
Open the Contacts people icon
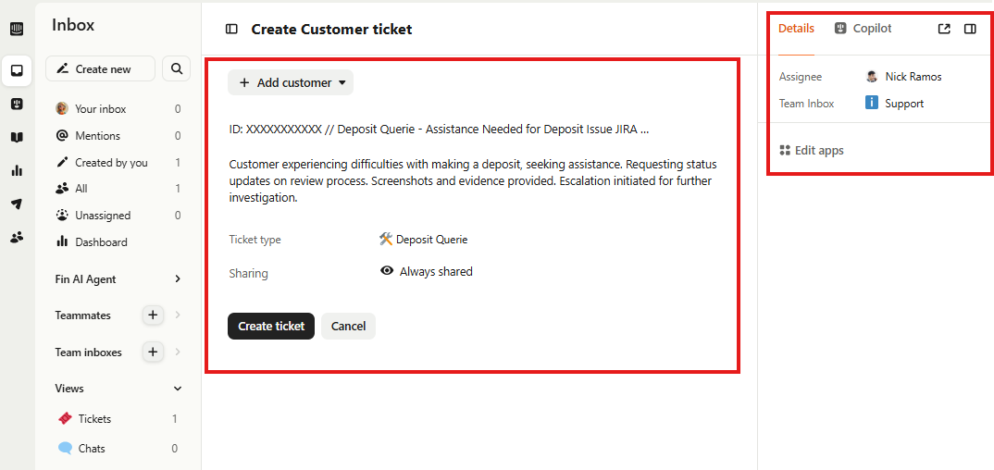17,237
